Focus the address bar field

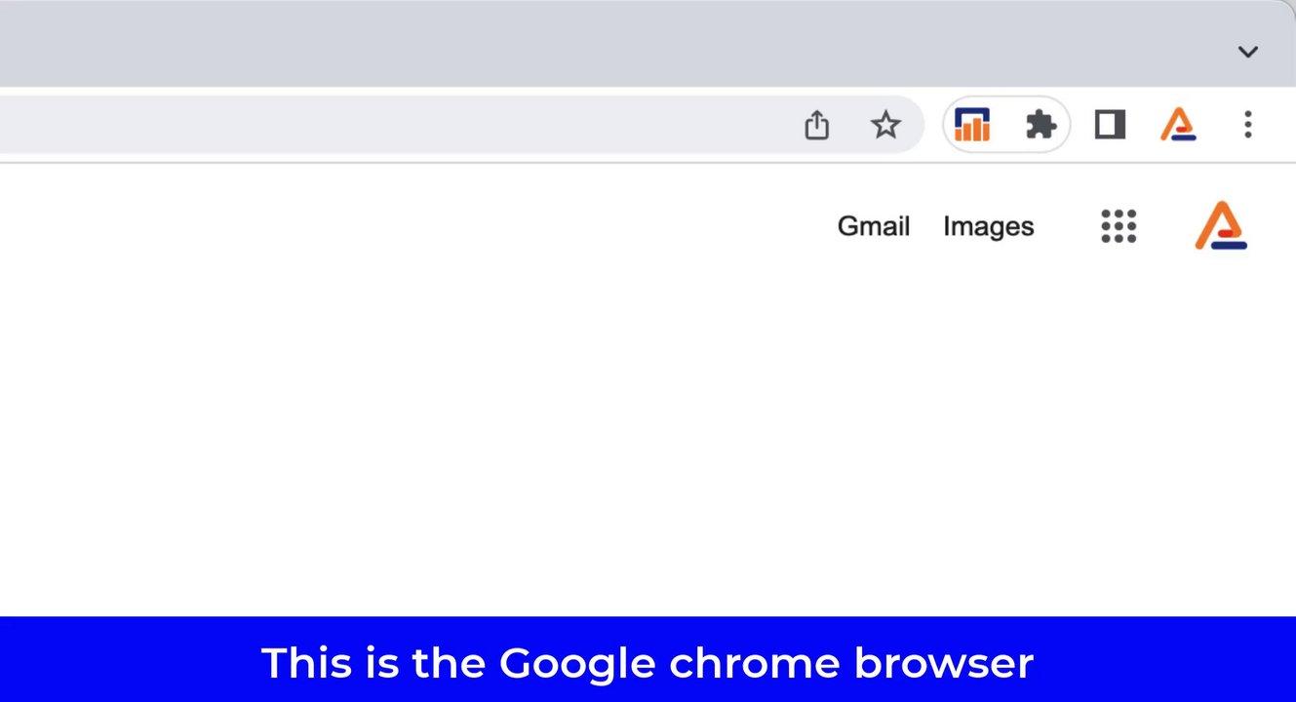tap(390, 125)
